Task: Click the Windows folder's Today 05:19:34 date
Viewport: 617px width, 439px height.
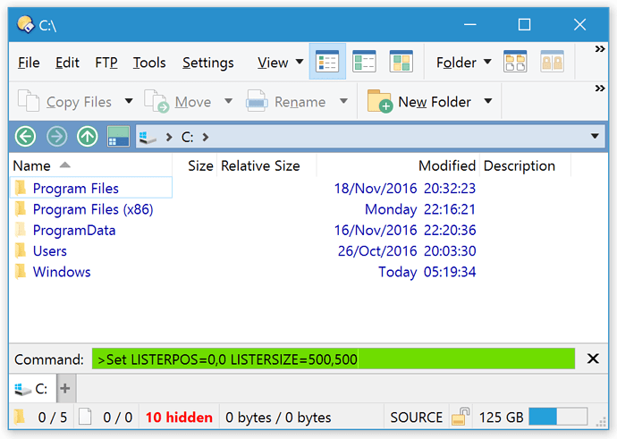Action: click(427, 272)
